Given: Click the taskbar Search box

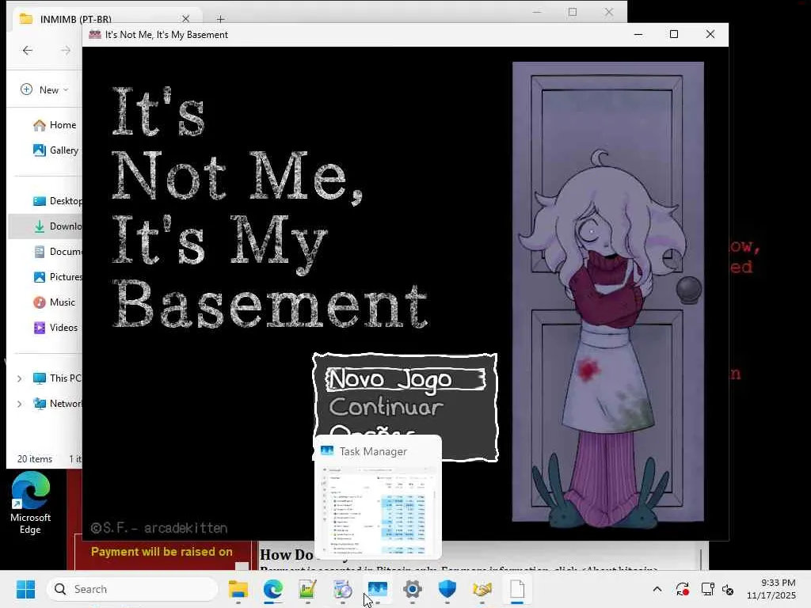Looking at the screenshot, I should (132, 589).
